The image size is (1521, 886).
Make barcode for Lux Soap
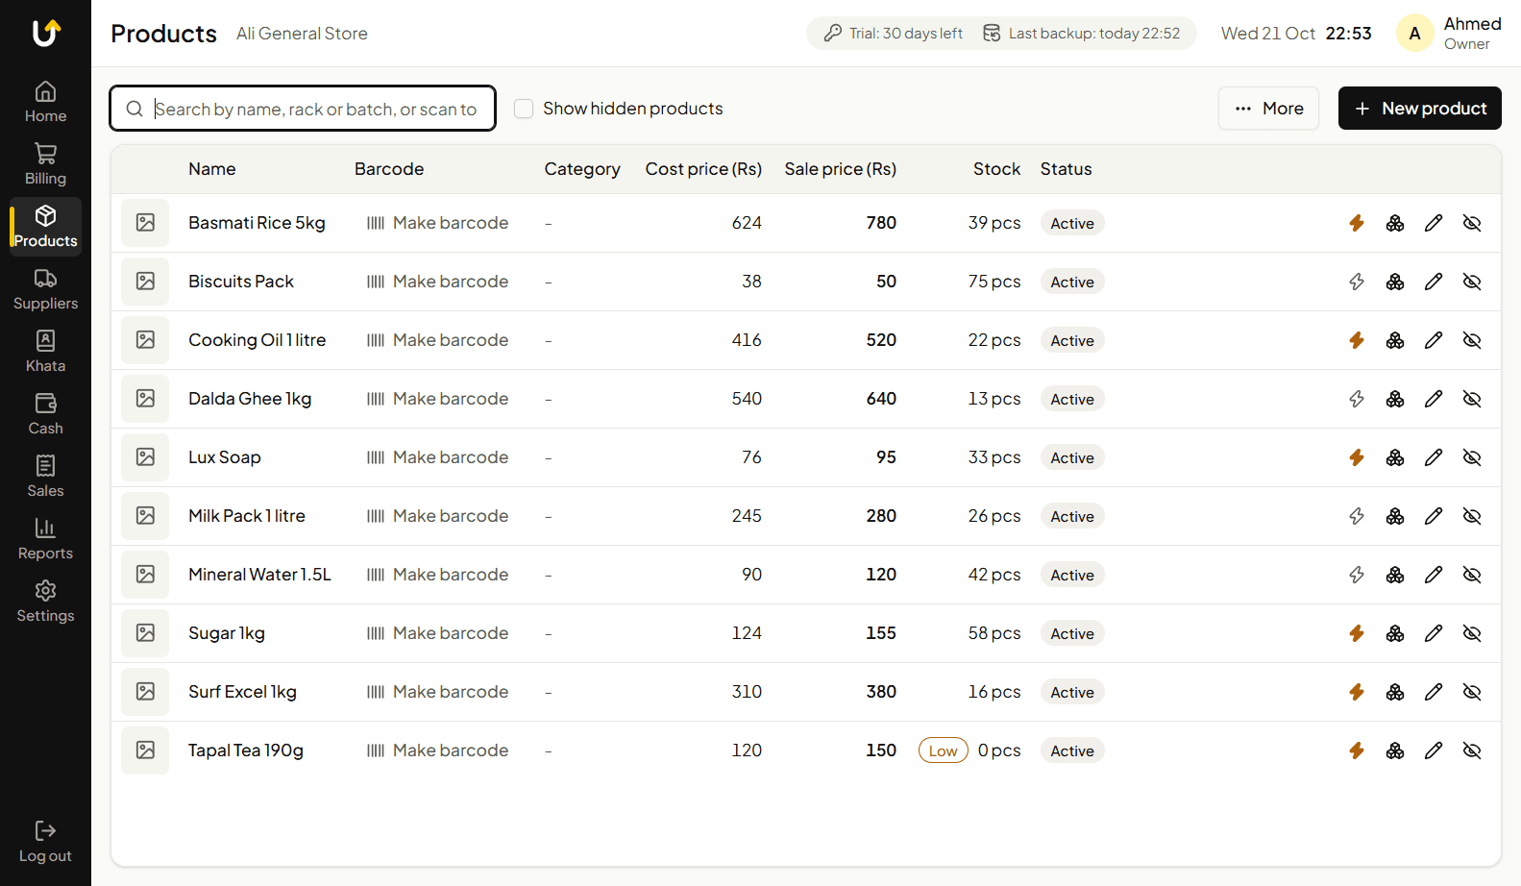pos(437,457)
